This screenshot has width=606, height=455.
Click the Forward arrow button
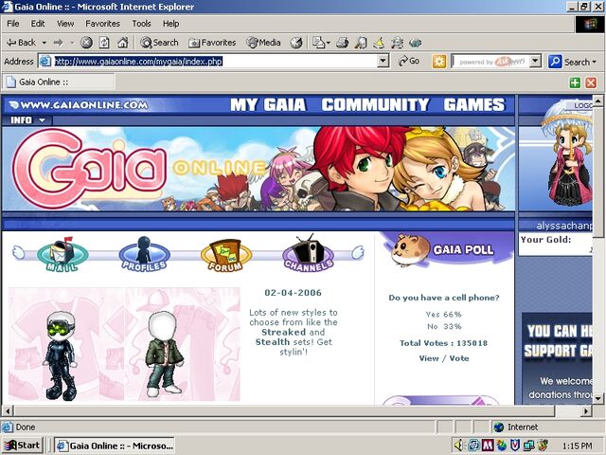click(x=59, y=43)
